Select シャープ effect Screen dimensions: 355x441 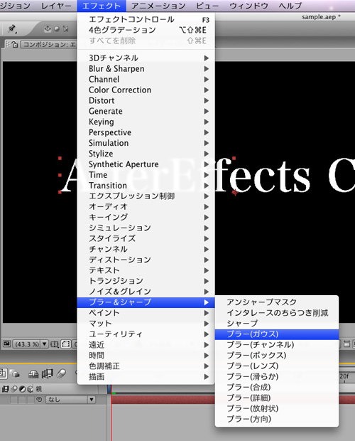pos(277,324)
